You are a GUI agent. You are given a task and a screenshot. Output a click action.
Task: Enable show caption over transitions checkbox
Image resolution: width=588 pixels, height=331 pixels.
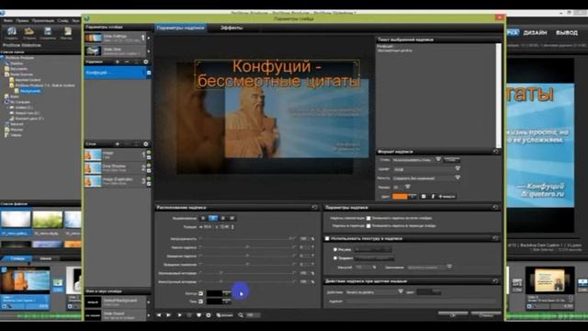(368, 226)
